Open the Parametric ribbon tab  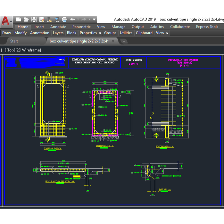point(81,27)
